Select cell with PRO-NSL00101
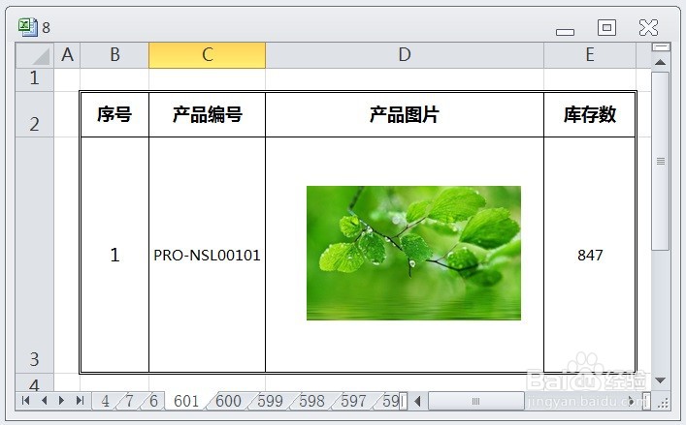Screen dimensions: 686x425 (208, 255)
